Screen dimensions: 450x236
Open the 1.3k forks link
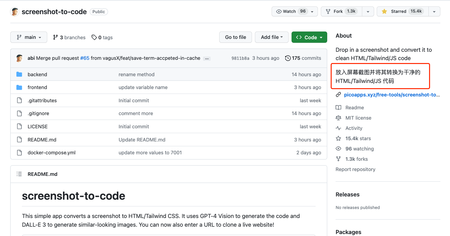(356, 159)
